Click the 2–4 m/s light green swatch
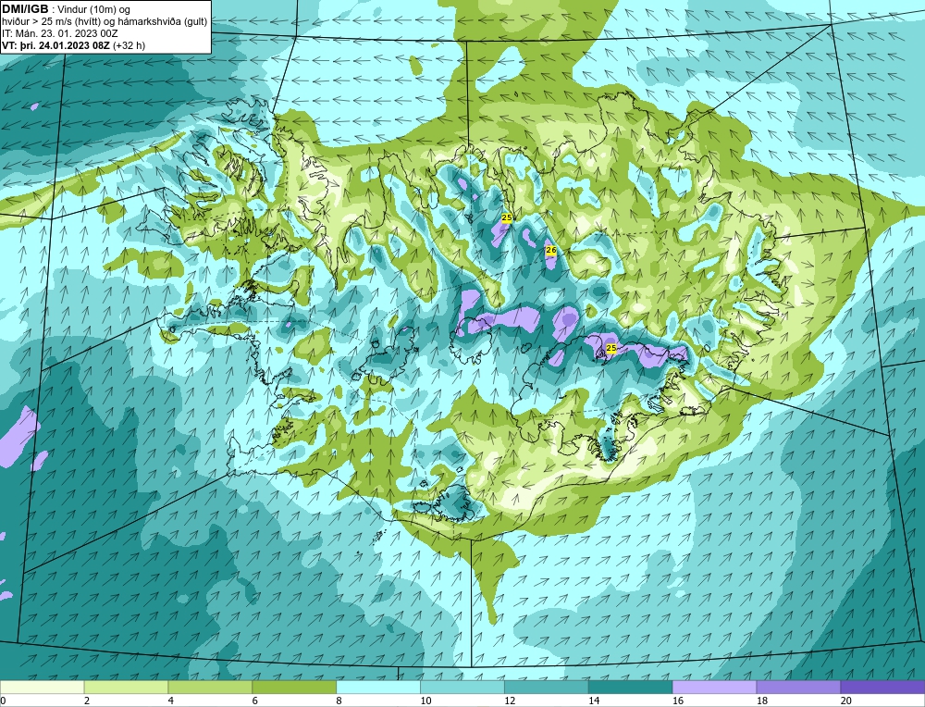Screen dimensions: 925x707 point(126,687)
